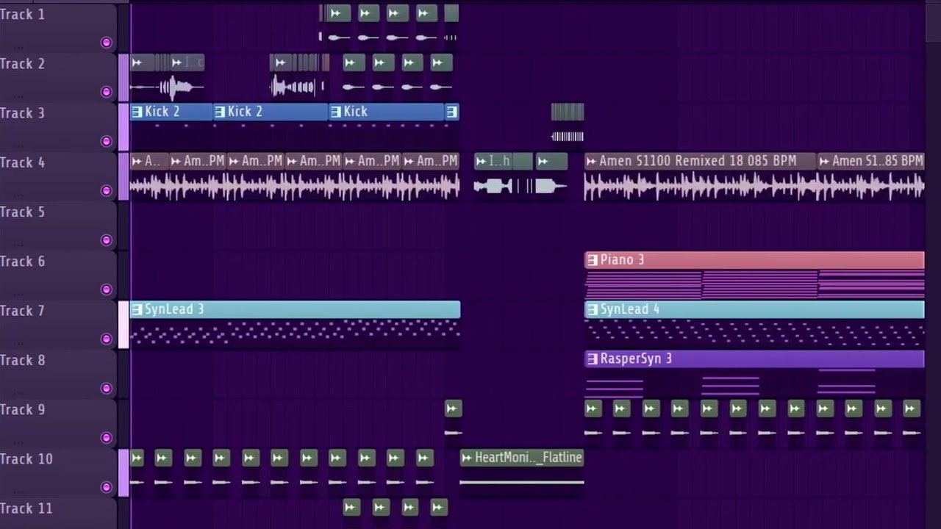Toggle the mute switch of Track 4
Viewport: 941px width, 529px height.
pos(106,190)
